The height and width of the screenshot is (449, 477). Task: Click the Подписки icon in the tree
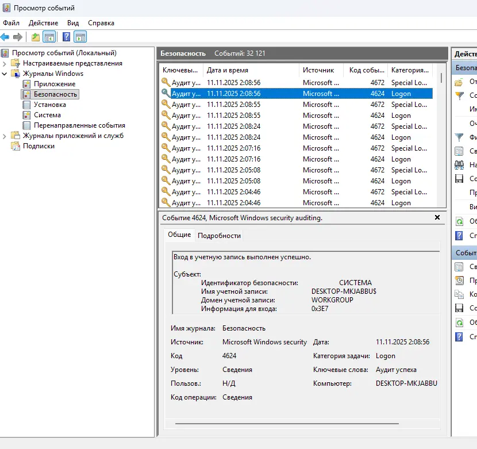click(x=16, y=146)
